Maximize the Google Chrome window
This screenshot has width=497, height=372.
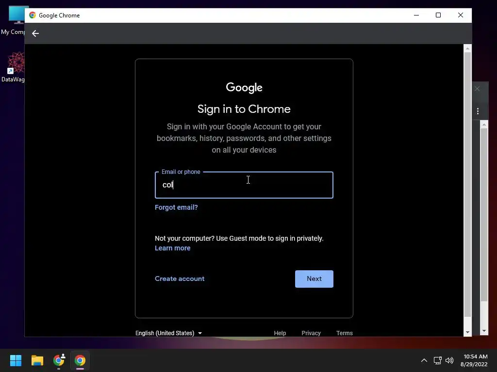(438, 15)
